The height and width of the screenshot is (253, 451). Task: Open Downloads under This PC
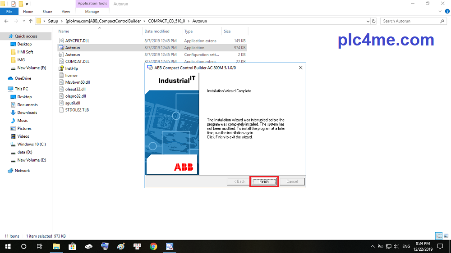27,113
